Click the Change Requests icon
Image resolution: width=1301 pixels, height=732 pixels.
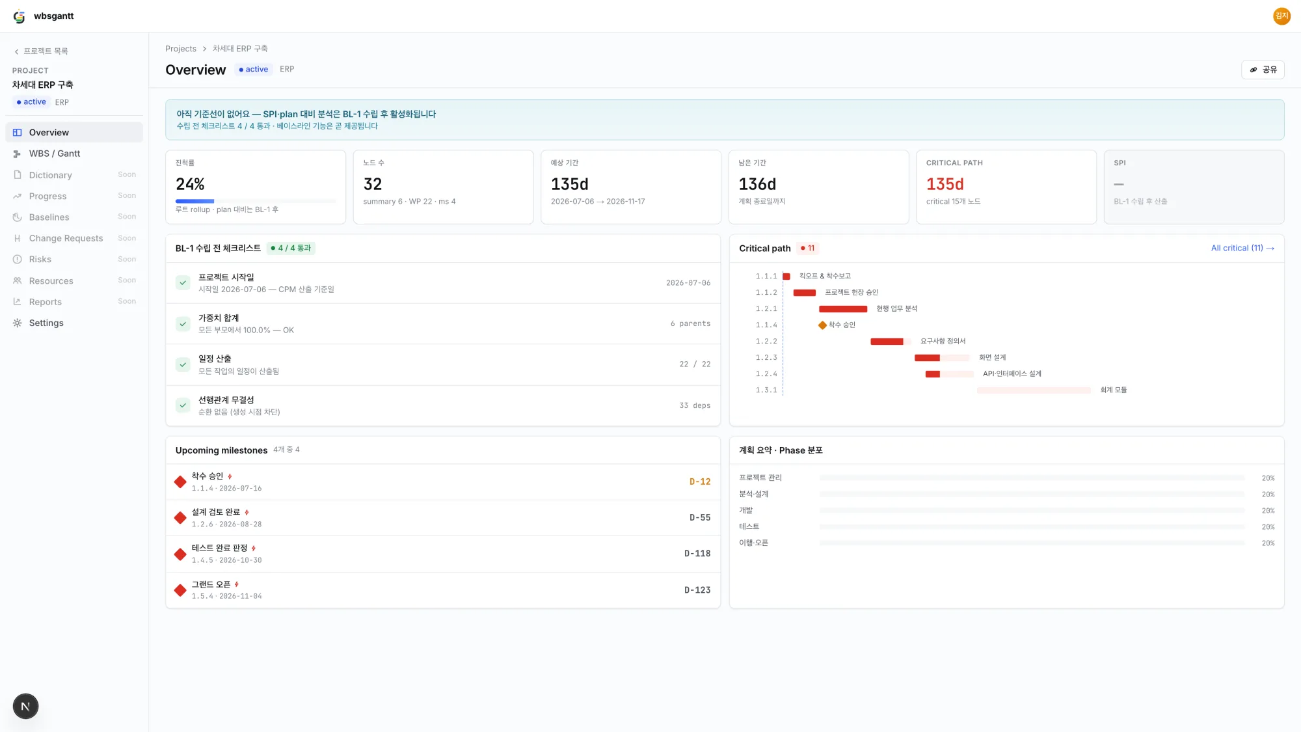(x=18, y=239)
